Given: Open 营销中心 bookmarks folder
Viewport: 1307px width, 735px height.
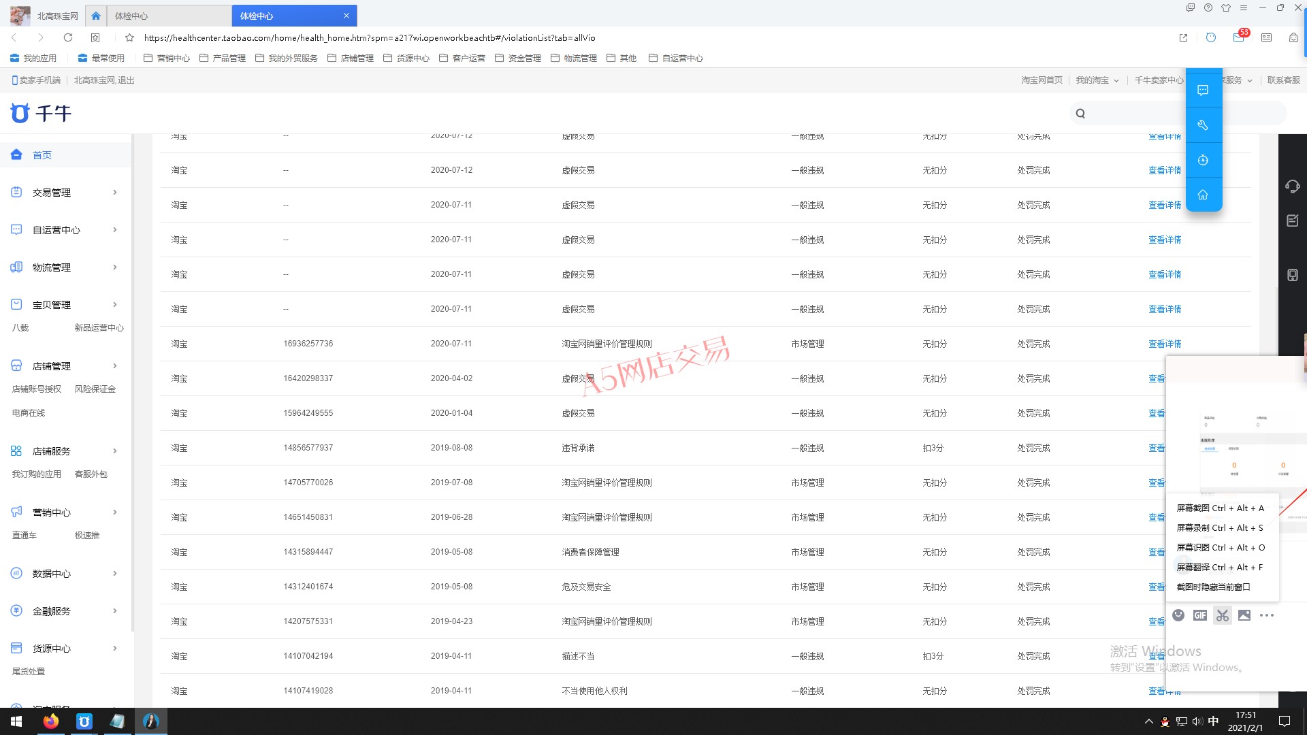Looking at the screenshot, I should coord(167,59).
